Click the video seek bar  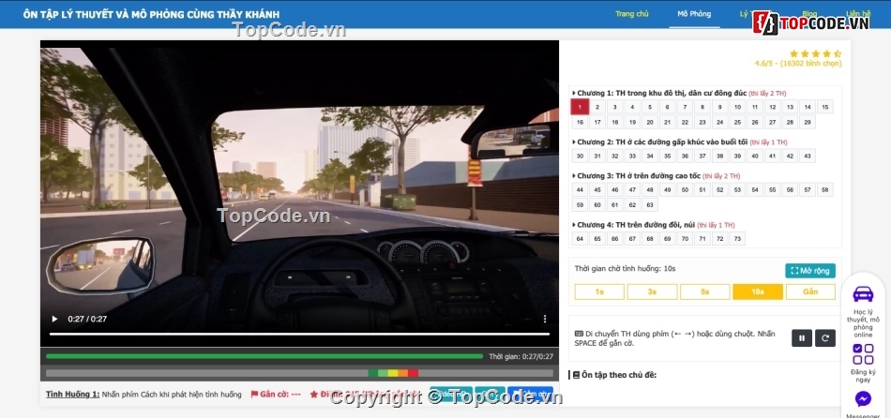pyautogui.click(x=300, y=334)
